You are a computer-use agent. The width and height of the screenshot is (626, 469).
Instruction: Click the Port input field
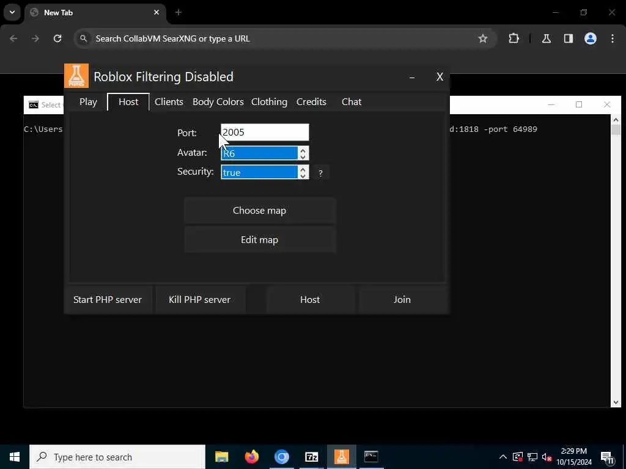[265, 133]
